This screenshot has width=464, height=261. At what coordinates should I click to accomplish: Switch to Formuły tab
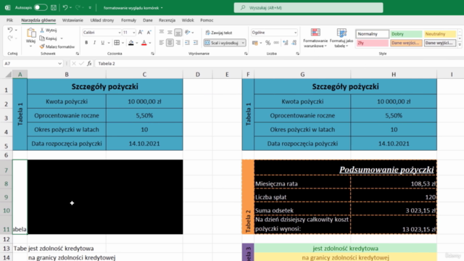(128, 20)
